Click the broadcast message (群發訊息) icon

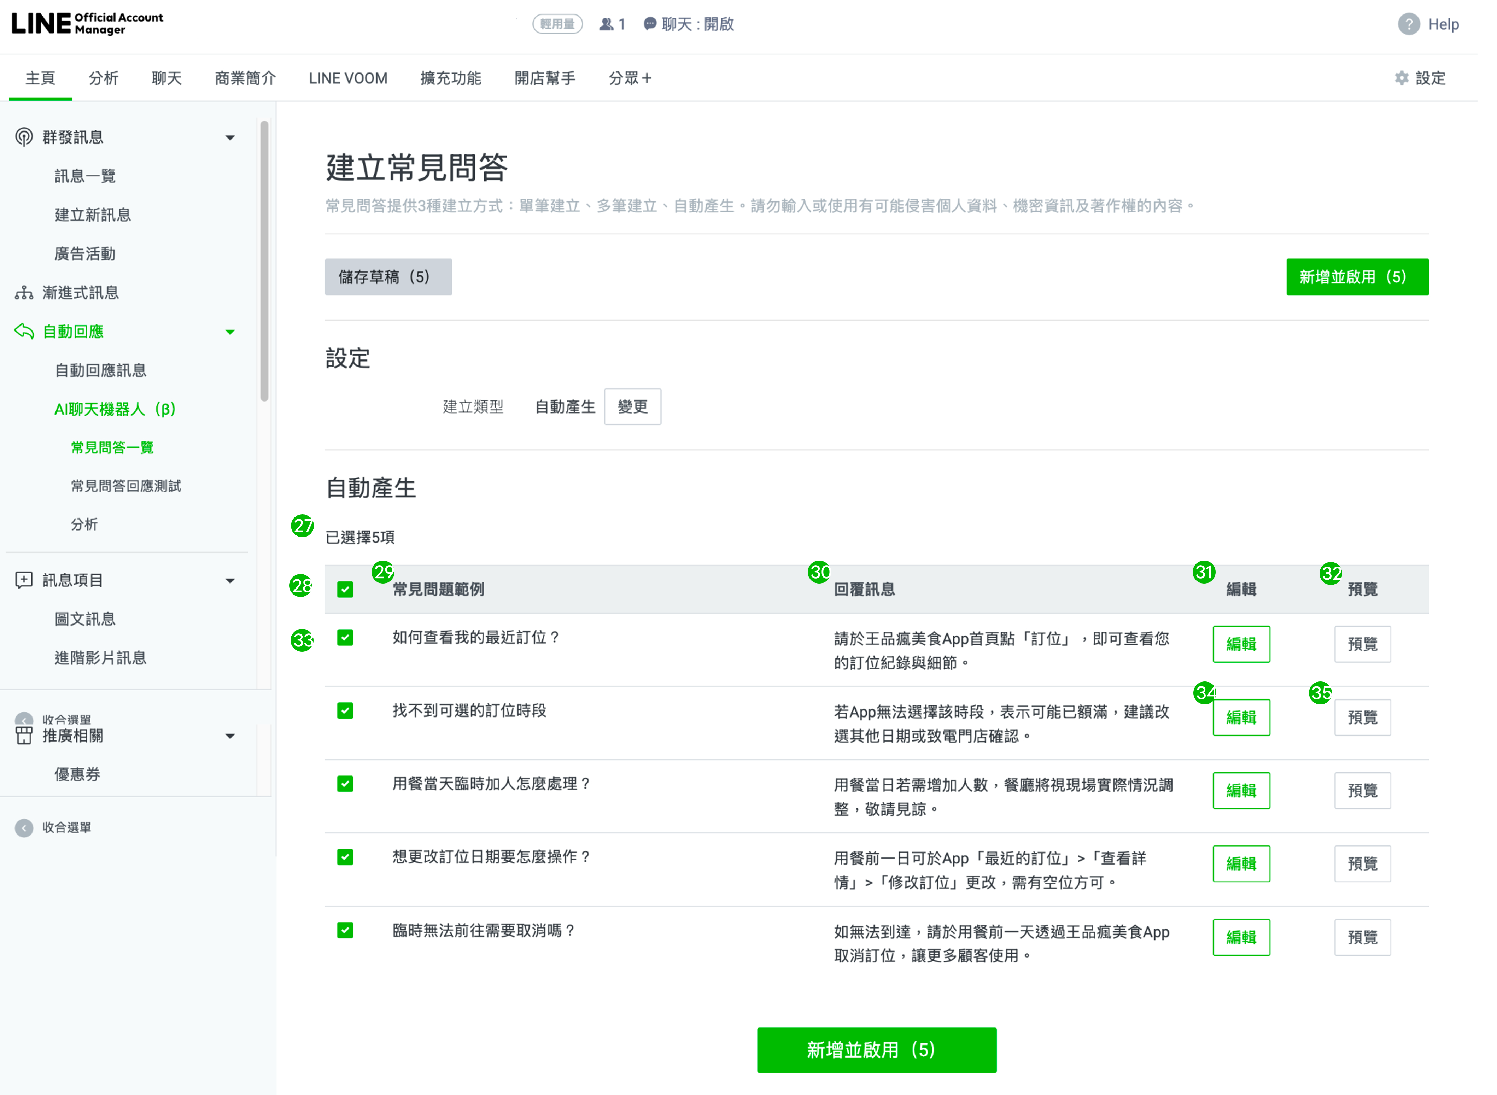click(24, 137)
